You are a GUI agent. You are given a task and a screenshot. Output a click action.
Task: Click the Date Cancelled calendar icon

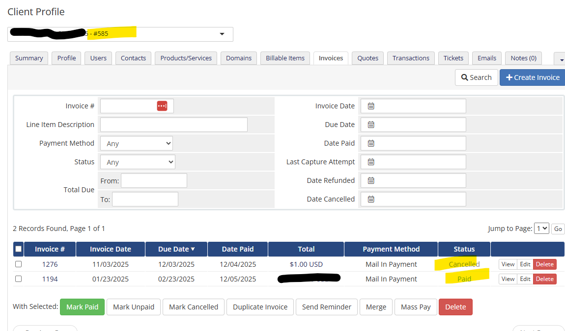click(371, 199)
